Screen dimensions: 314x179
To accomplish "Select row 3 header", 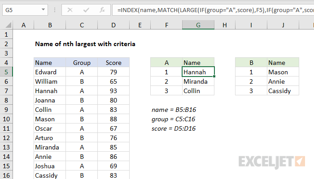I will tap(6, 53).
